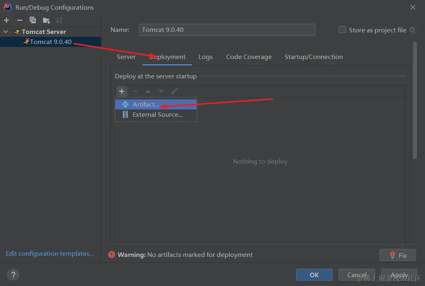The width and height of the screenshot is (425, 286).
Task: Remove the selected run configuration
Action: tap(19, 20)
